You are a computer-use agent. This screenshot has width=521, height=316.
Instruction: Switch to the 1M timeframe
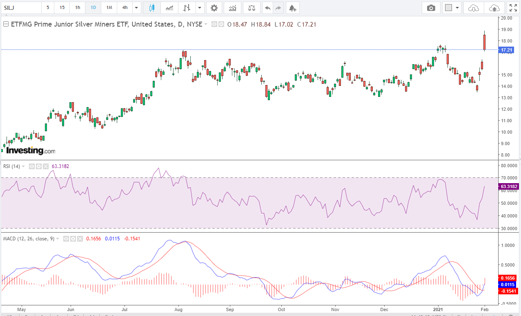[109, 8]
